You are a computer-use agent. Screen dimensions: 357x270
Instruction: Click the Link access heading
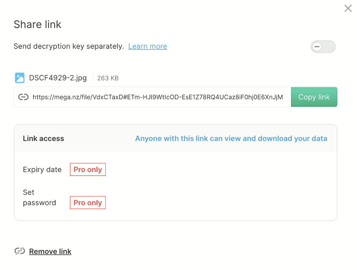(44, 139)
